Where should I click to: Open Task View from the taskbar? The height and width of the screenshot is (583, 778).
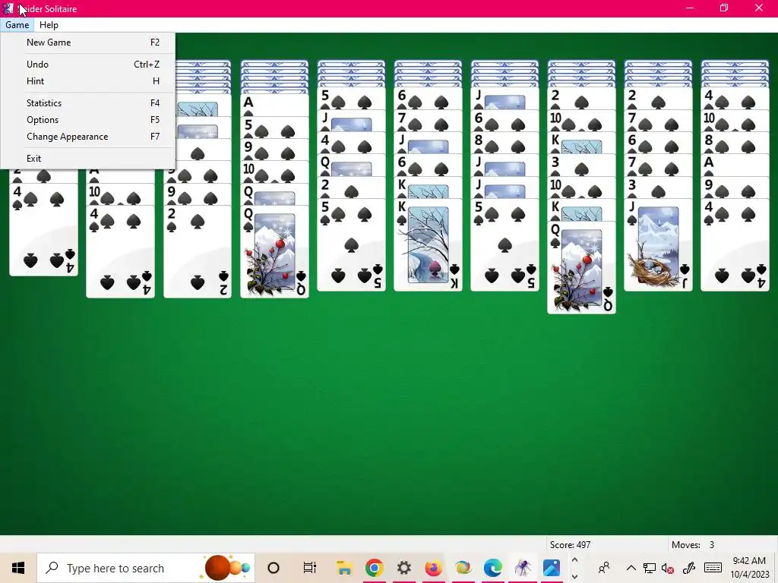pyautogui.click(x=310, y=568)
